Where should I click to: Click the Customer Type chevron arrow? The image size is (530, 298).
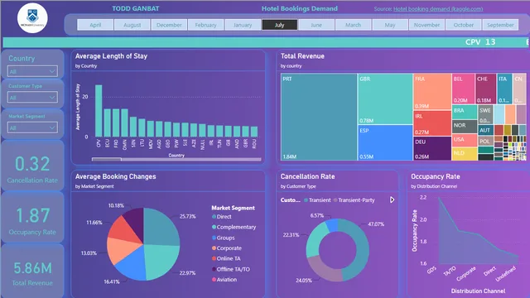52,98
